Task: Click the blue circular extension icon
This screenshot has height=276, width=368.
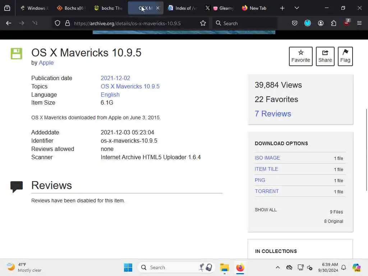Action: pyautogui.click(x=308, y=23)
